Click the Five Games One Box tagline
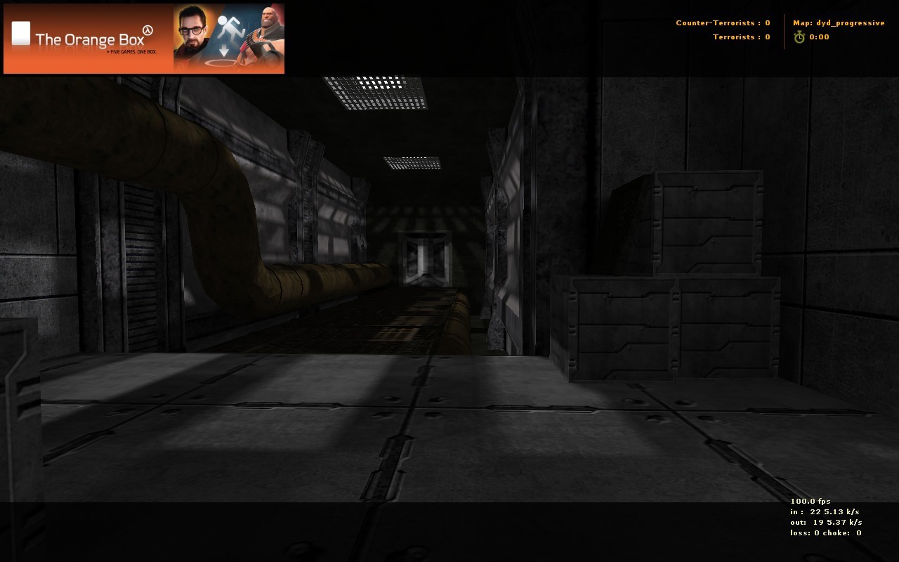Image resolution: width=899 pixels, height=562 pixels. click(131, 52)
